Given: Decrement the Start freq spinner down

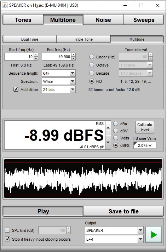Looking at the screenshot, I should [36, 58].
